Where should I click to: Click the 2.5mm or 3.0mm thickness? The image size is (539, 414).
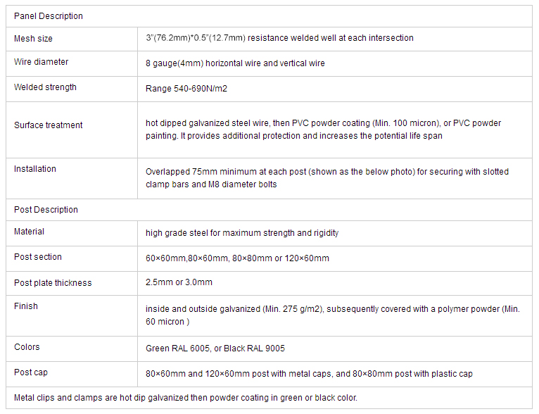point(179,282)
